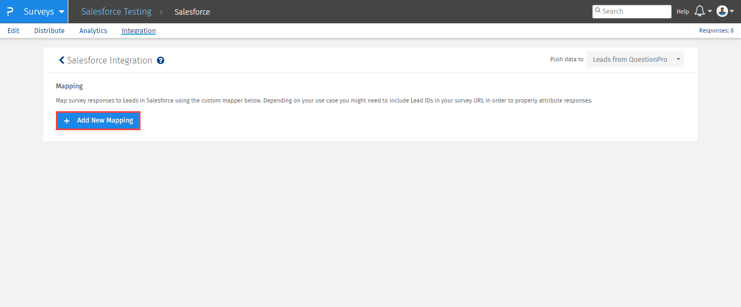Open the Surveys product dropdown
This screenshot has height=307, width=741.
44,11
